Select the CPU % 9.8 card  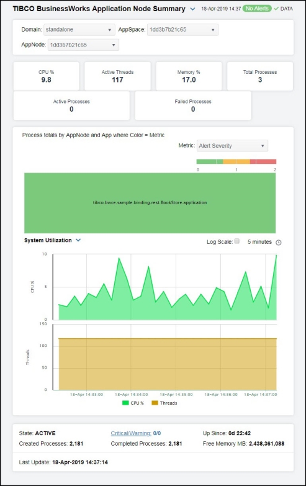click(x=46, y=76)
